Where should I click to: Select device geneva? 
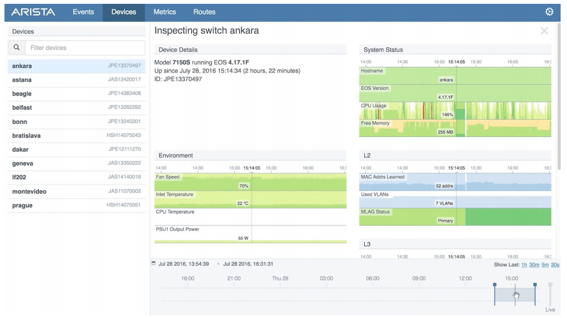[77, 163]
